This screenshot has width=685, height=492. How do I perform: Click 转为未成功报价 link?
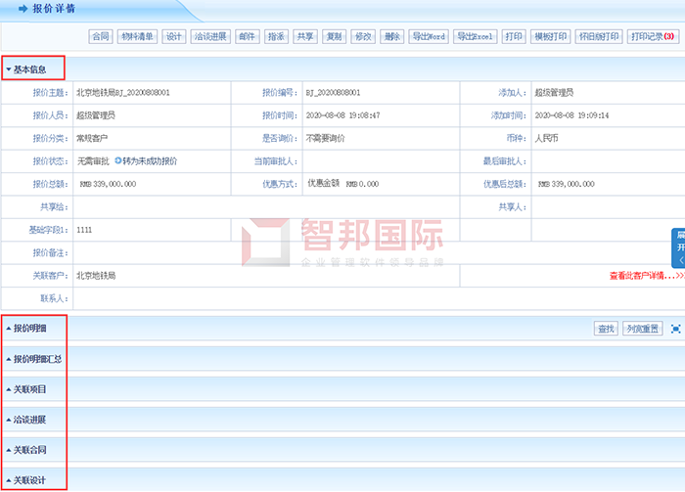click(150, 161)
